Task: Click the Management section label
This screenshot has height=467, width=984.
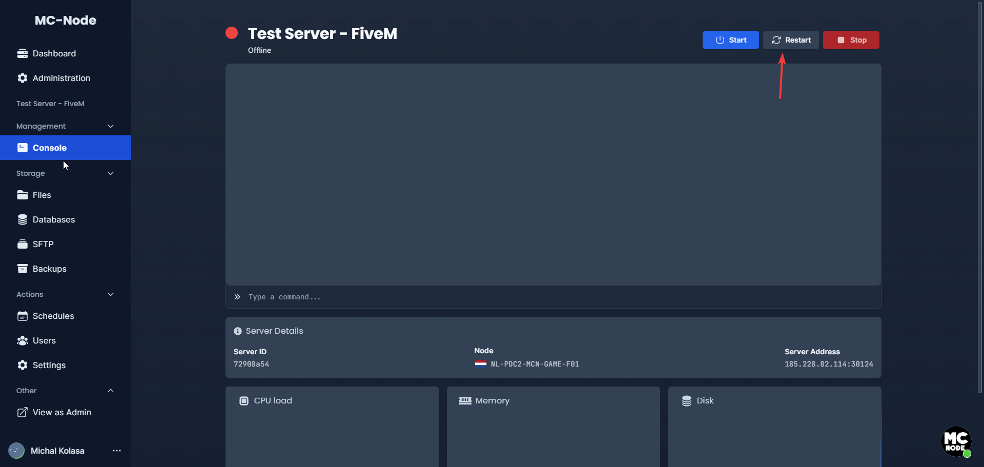Action: pos(41,126)
